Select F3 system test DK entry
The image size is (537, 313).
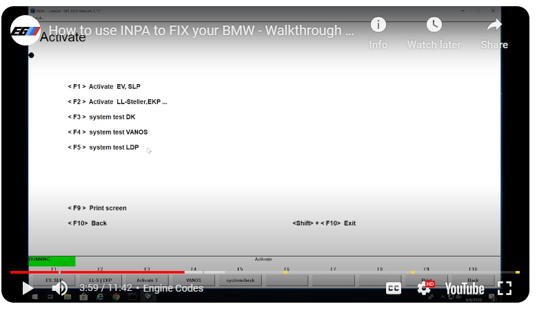(101, 117)
